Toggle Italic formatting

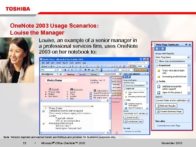point(69,70)
